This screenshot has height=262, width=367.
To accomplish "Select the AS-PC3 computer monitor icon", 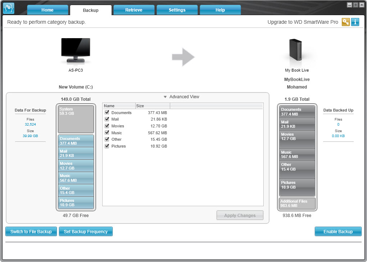I will point(76,51).
